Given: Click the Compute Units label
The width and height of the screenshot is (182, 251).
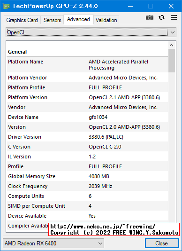Looking at the screenshot, I should (26, 196).
